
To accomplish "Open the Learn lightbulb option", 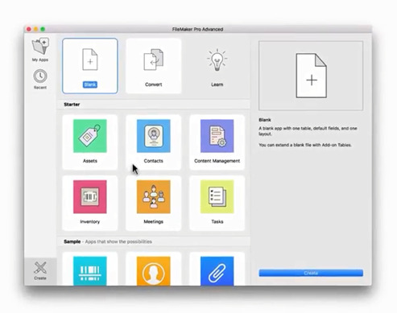I will pos(217,66).
